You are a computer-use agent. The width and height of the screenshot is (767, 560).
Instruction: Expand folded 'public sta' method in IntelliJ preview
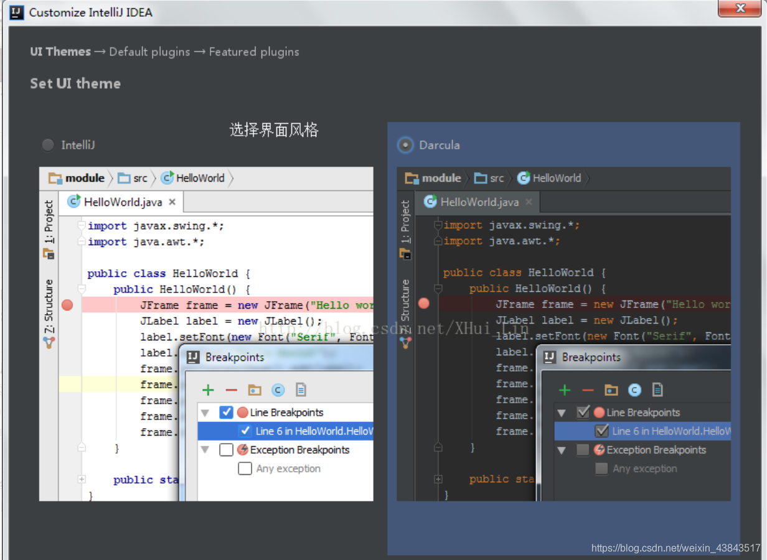point(82,479)
